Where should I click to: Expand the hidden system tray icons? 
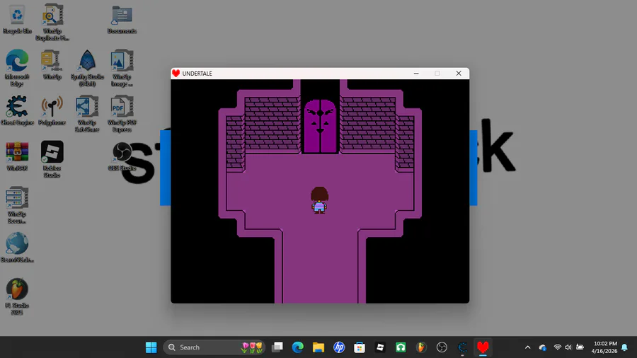coord(527,347)
